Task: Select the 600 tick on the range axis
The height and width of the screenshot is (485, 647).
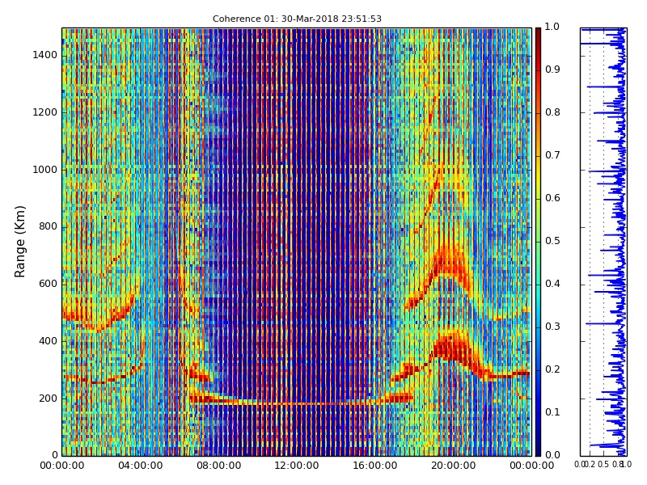Action: (x=48, y=284)
